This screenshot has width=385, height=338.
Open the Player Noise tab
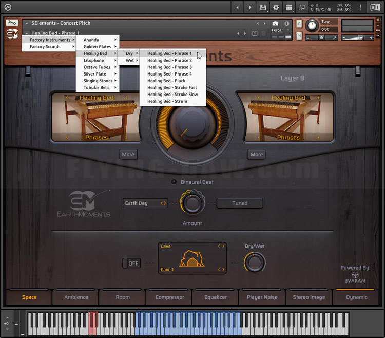point(262,297)
